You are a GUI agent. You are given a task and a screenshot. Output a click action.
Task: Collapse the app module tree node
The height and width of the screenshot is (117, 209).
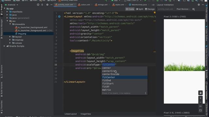5,9
